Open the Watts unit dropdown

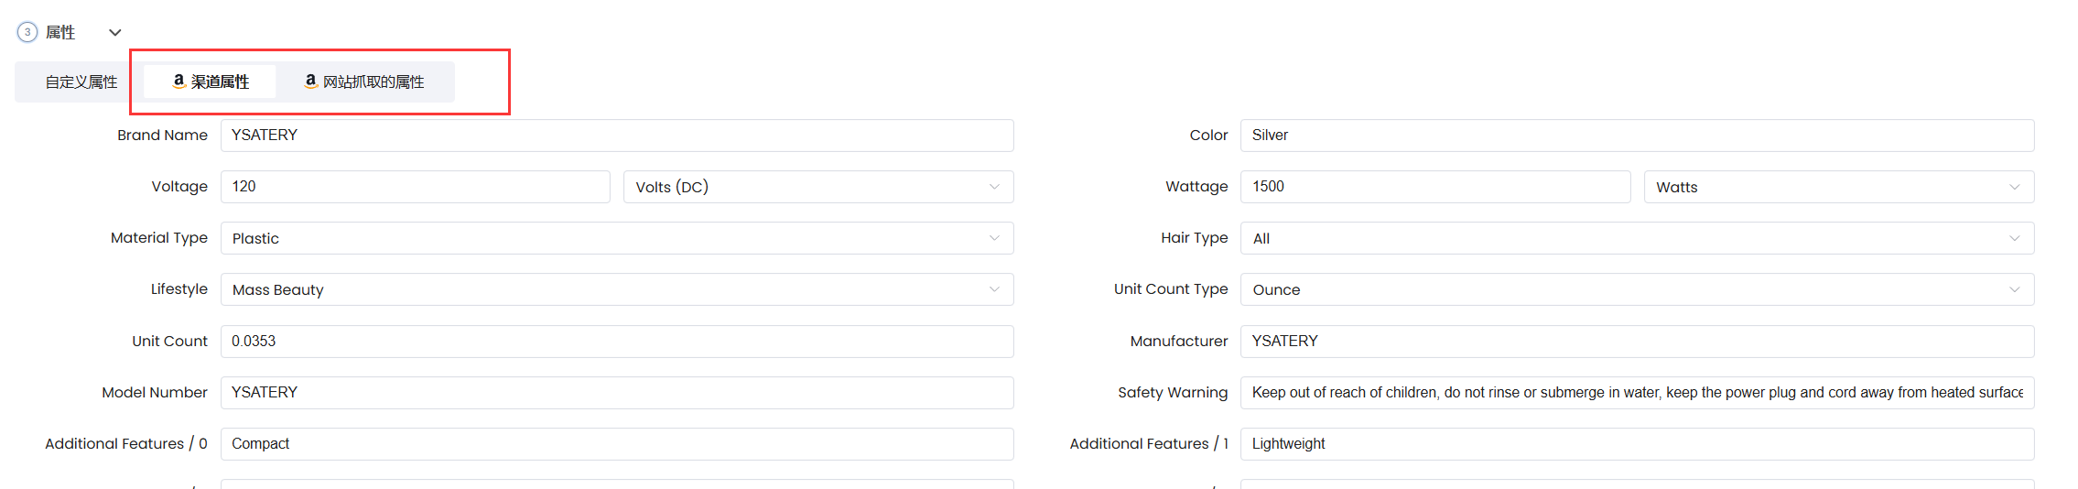tap(1839, 187)
